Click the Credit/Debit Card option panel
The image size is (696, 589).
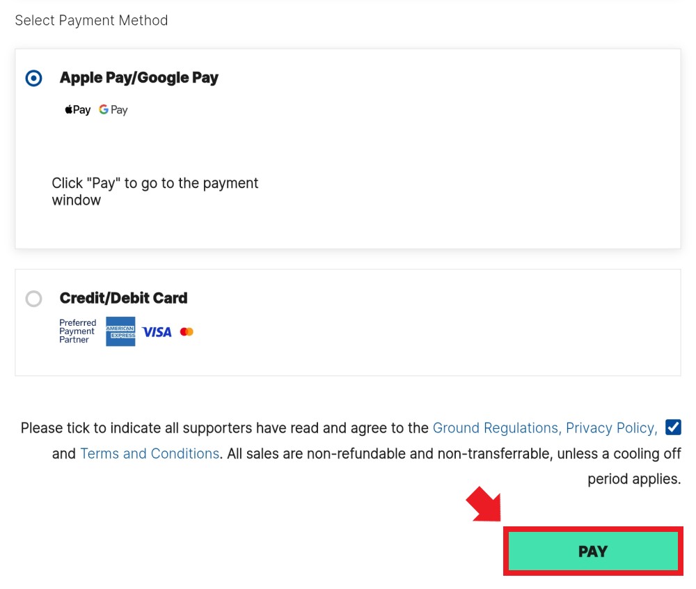tap(348, 322)
